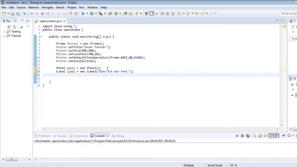Click the editor horizontal scrollbar right arrow

(278, 129)
